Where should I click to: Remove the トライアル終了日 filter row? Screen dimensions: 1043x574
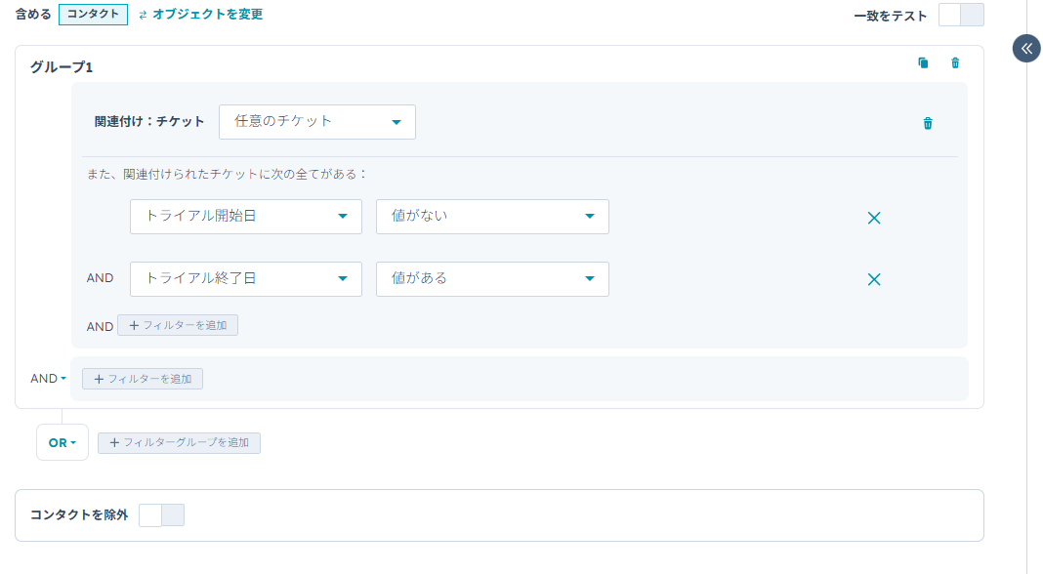874,279
